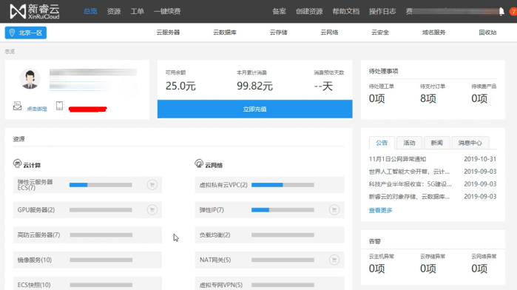Click the 25.0元 available balance value
The width and height of the screenshot is (517, 290).
180,86
